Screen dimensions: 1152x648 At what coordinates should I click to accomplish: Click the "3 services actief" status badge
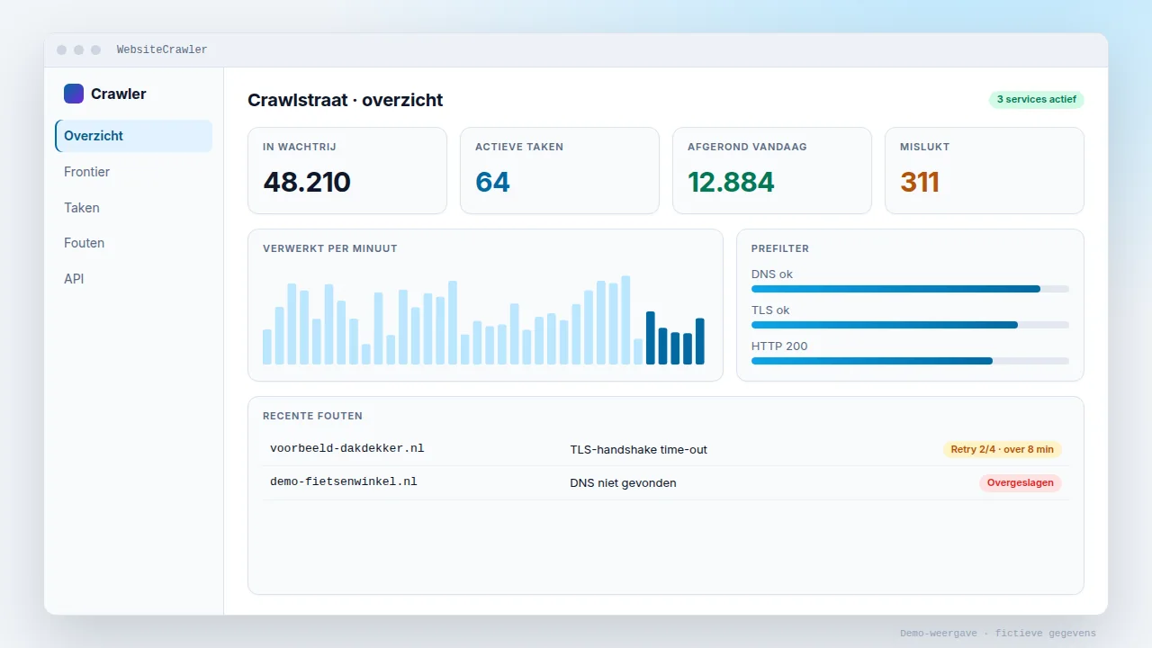click(1036, 100)
